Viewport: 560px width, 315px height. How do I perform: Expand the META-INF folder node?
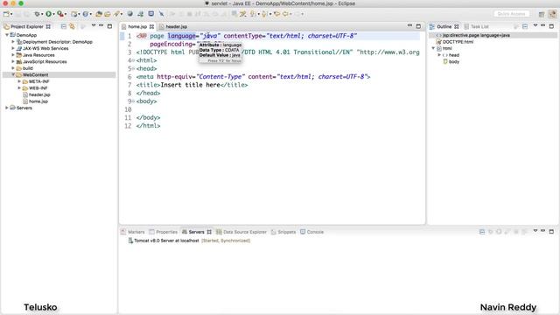pyautogui.click(x=19, y=81)
